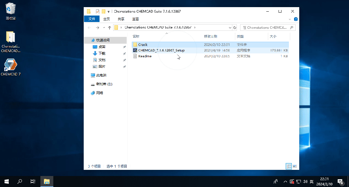Open 下载 in the navigation pane

click(x=102, y=53)
